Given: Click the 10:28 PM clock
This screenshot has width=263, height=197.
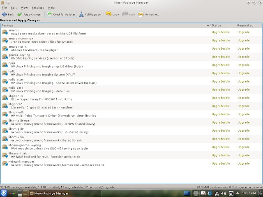Looking at the screenshot, I should 249,193.
